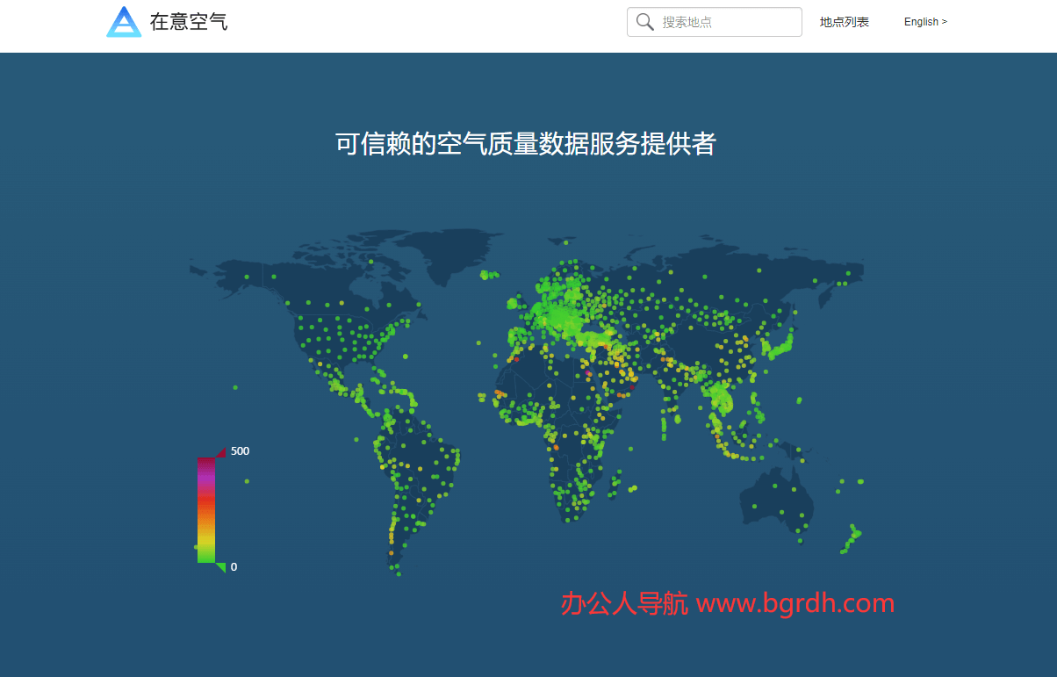The image size is (1057, 677).
Task: Open the www.bgrdh.com watermark link
Action: click(793, 603)
